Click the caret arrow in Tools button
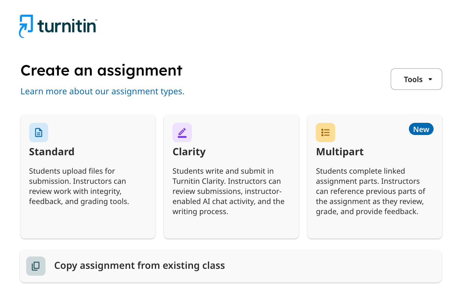The width and height of the screenshot is (452, 295). (x=430, y=79)
